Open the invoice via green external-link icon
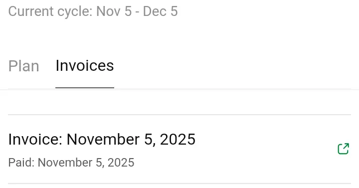This screenshot has height=188, width=359. tap(343, 149)
